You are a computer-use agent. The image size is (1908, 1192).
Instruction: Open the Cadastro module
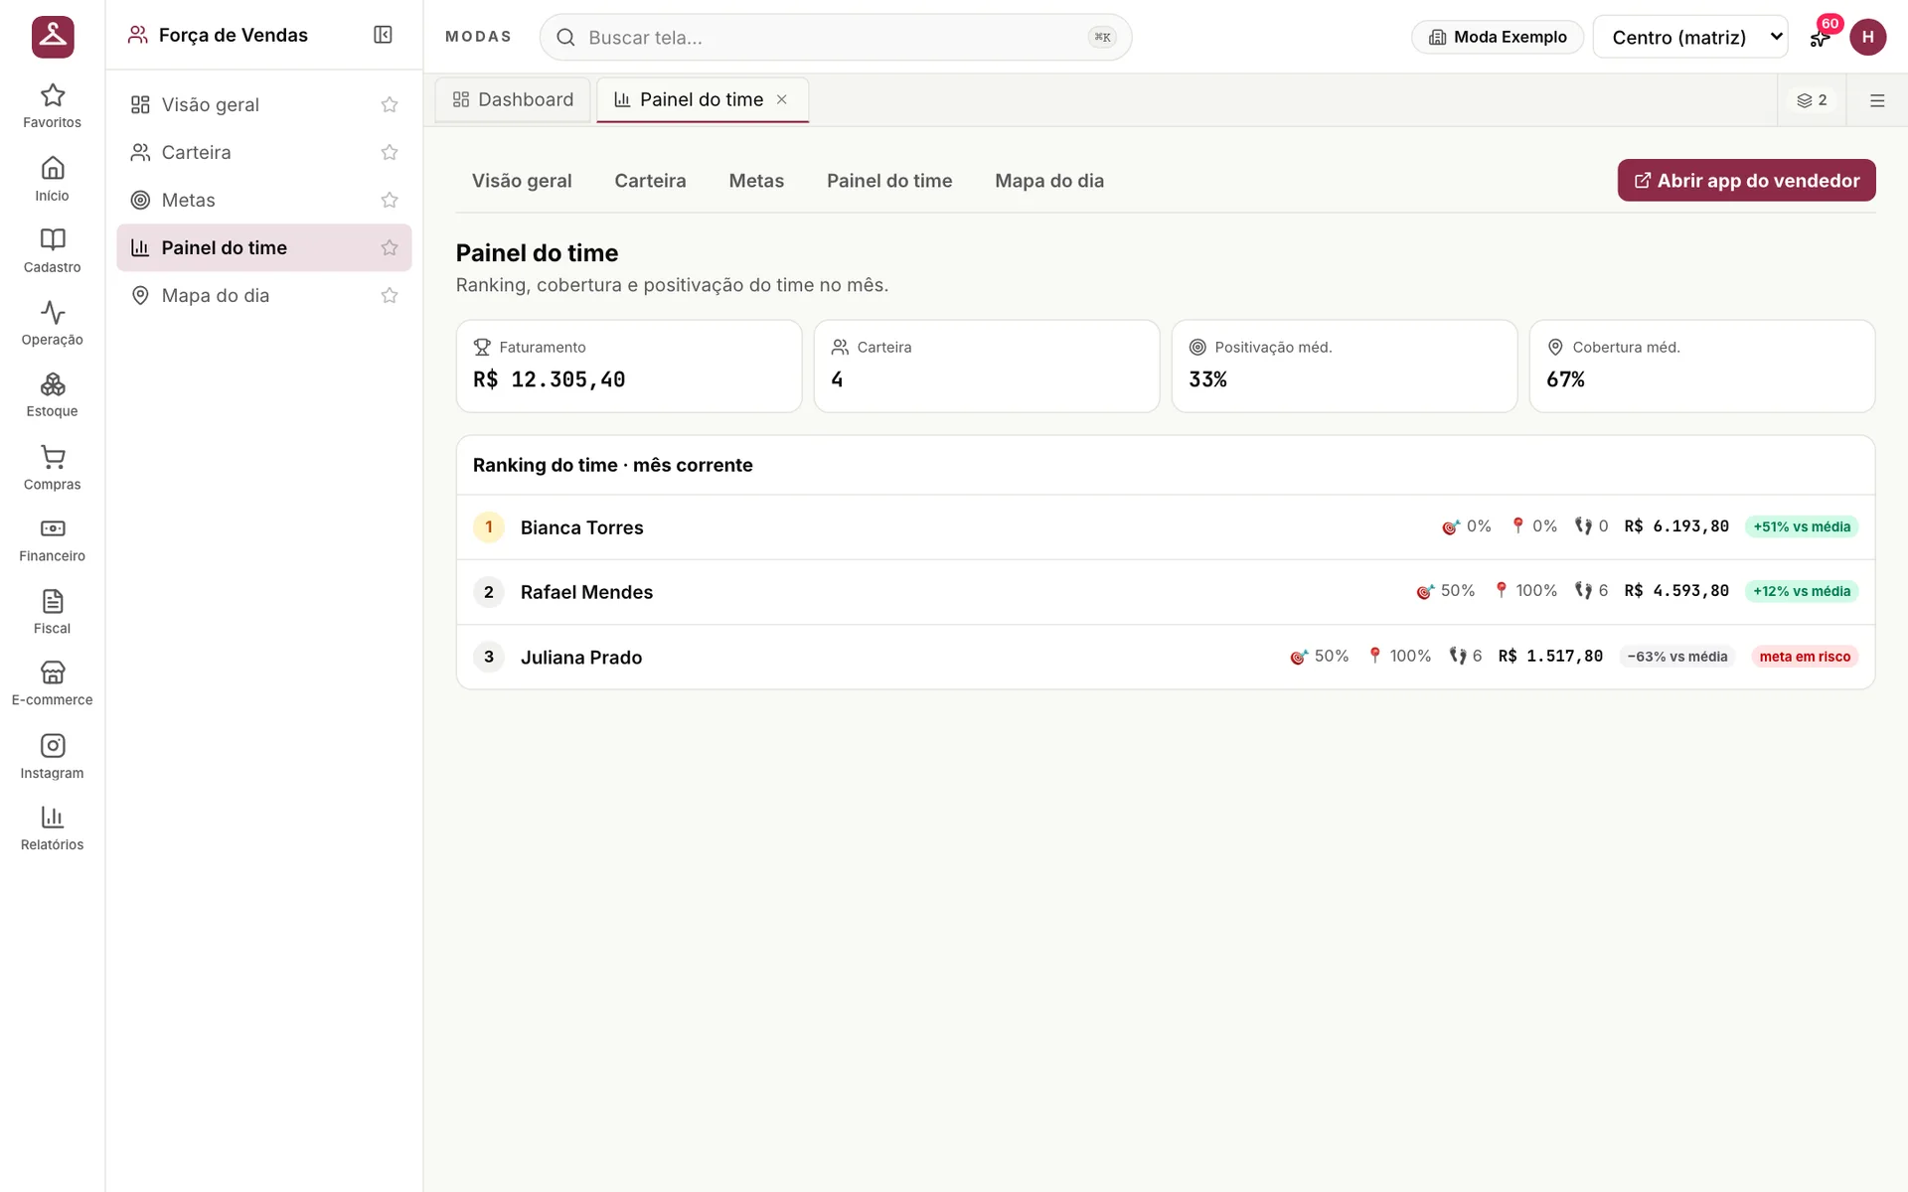[x=52, y=251]
